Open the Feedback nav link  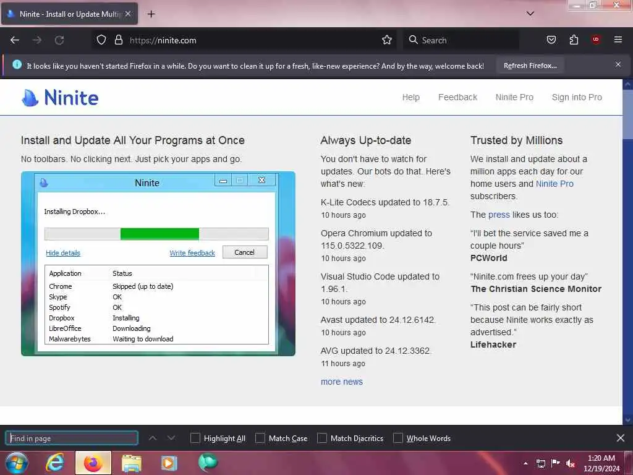458,97
